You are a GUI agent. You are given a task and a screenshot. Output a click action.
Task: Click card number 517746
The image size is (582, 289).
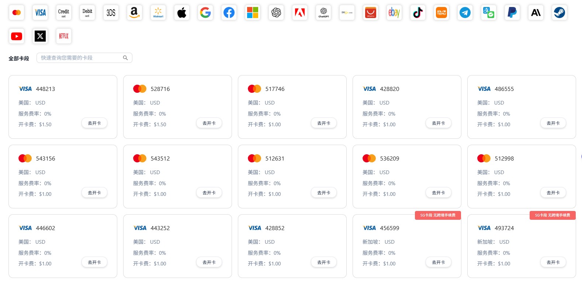275,89
